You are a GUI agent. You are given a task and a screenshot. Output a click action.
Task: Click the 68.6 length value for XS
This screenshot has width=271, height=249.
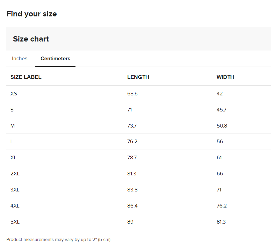(x=132, y=93)
